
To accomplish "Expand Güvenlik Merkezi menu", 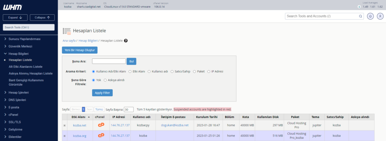I will tap(20, 46).
